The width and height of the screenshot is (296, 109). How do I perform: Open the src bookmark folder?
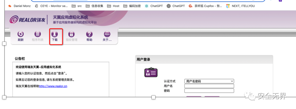click(x=77, y=6)
